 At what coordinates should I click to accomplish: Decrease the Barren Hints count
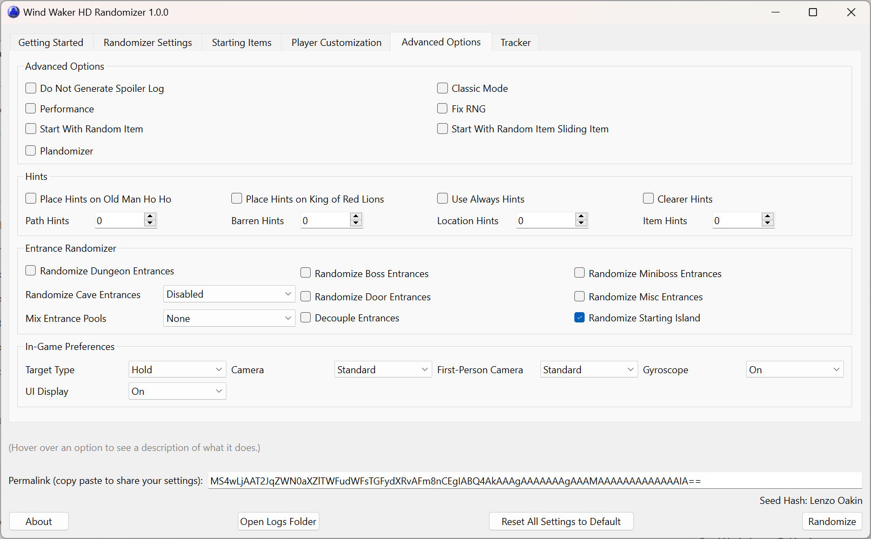356,224
